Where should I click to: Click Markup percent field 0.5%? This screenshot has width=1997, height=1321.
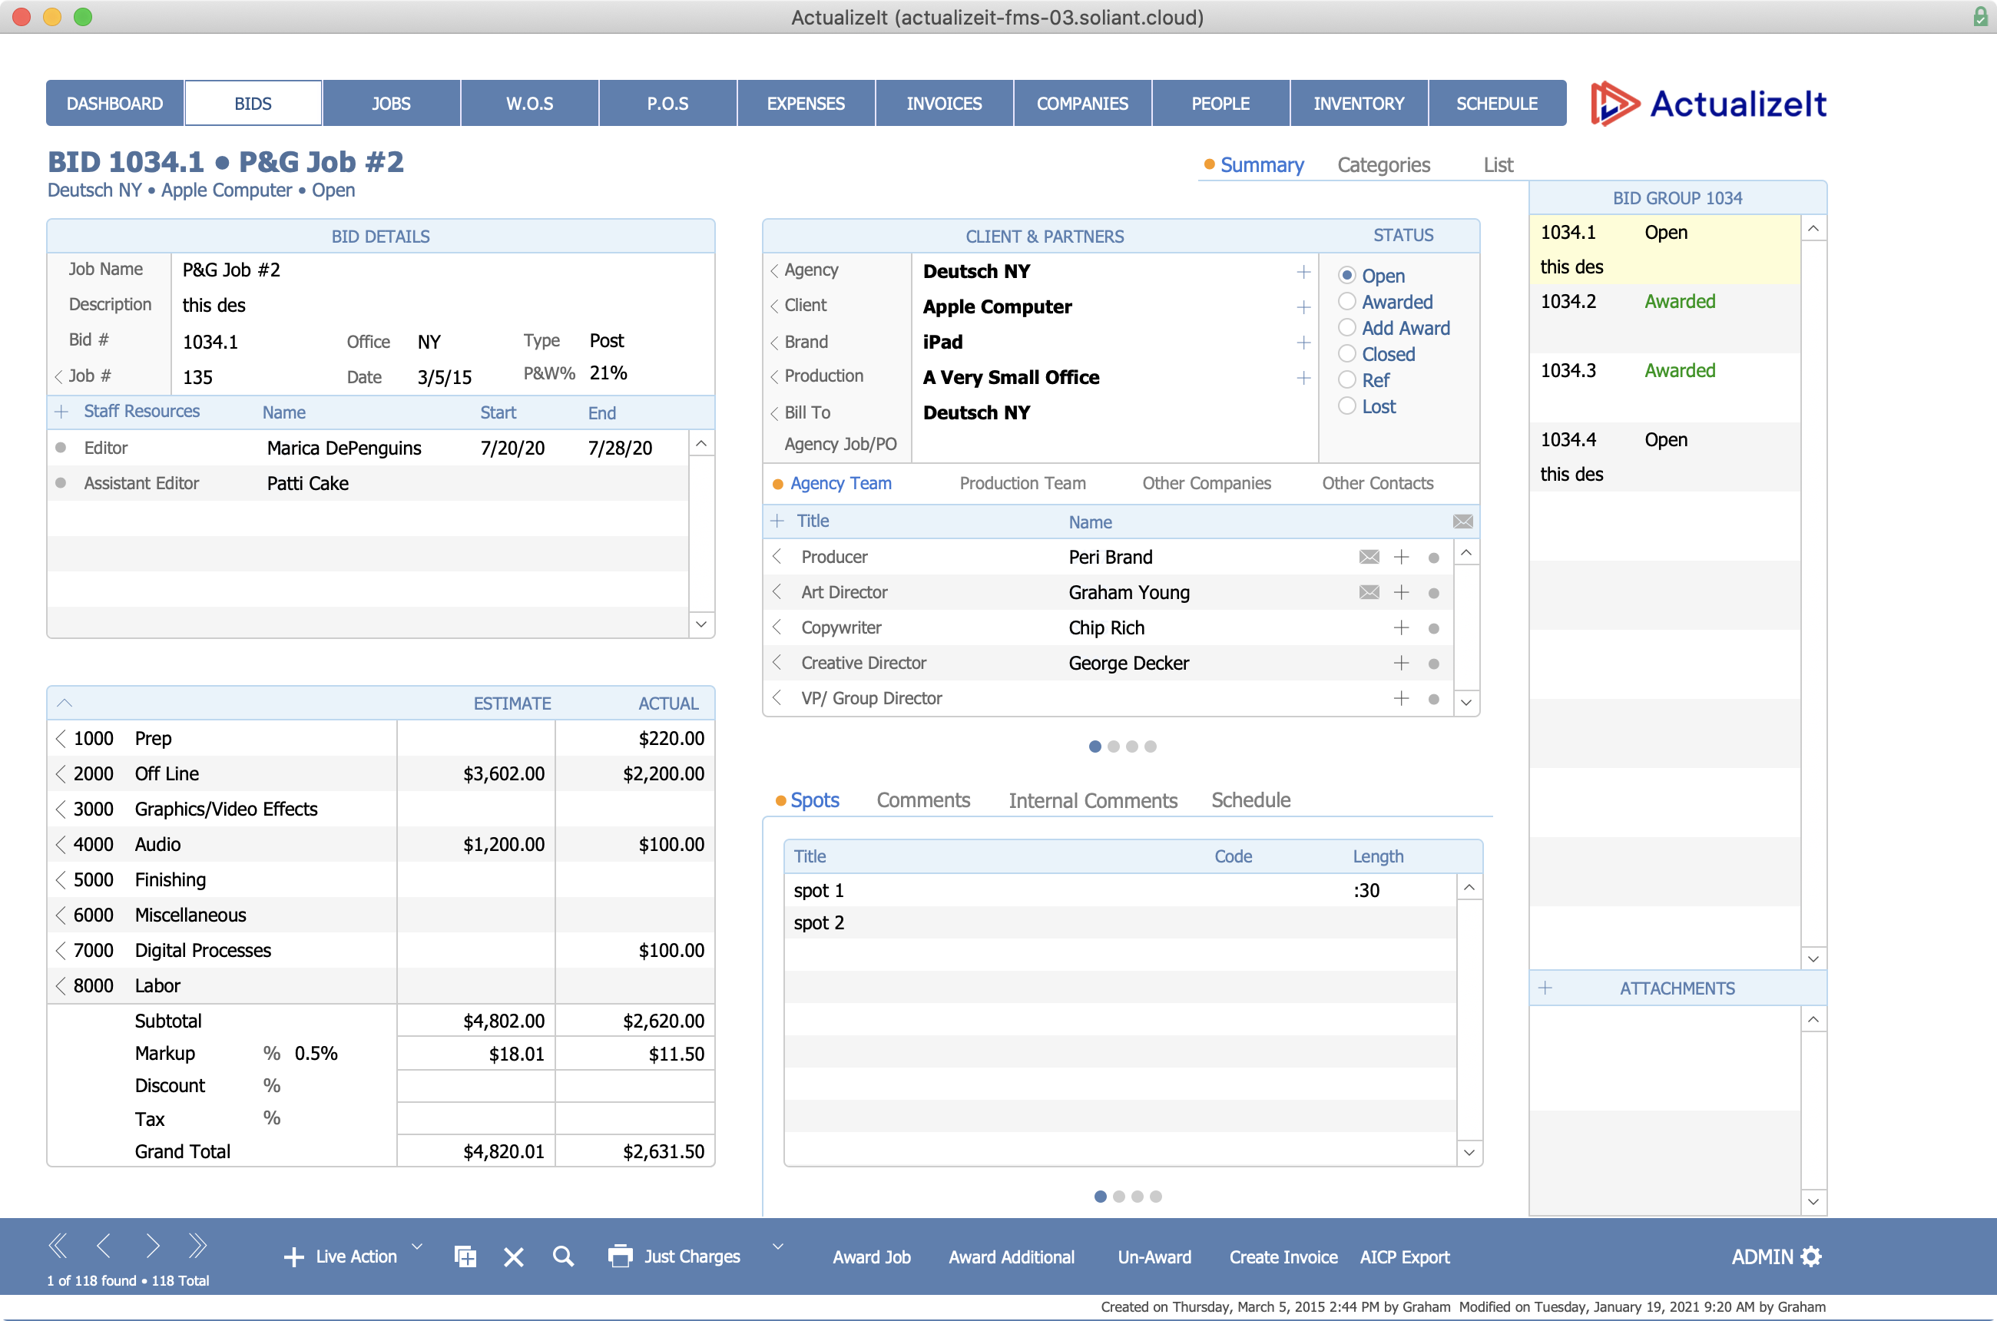pos(316,1053)
